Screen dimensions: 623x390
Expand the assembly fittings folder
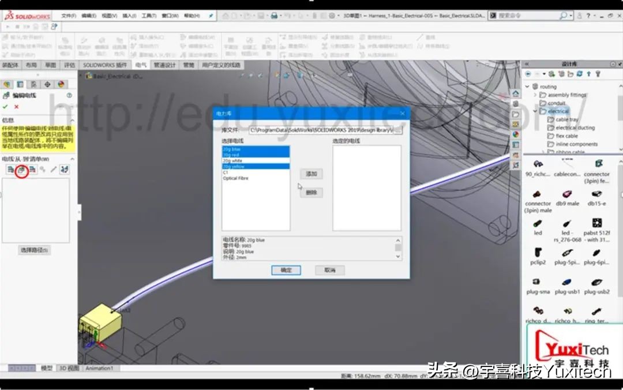[x=535, y=95]
